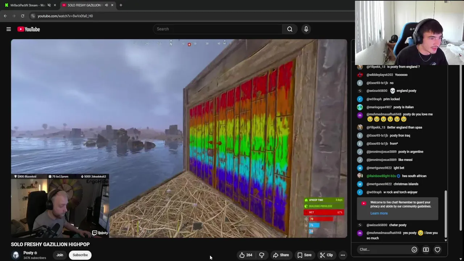Mute the SOLO FRESHY GAZILLION tab audio

pos(106,5)
